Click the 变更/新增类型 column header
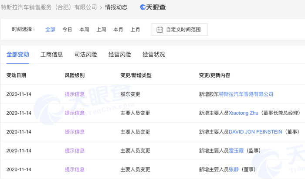This screenshot has width=305, height=179. [136, 75]
